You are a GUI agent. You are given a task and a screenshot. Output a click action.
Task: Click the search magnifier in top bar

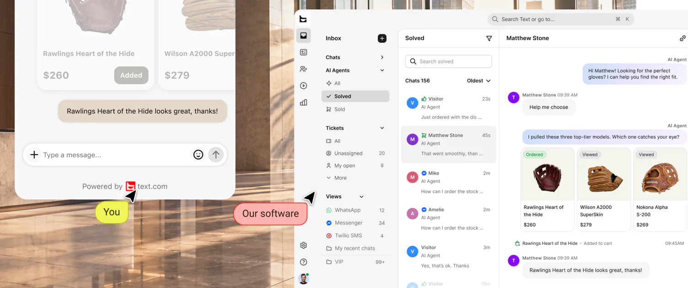coord(495,19)
